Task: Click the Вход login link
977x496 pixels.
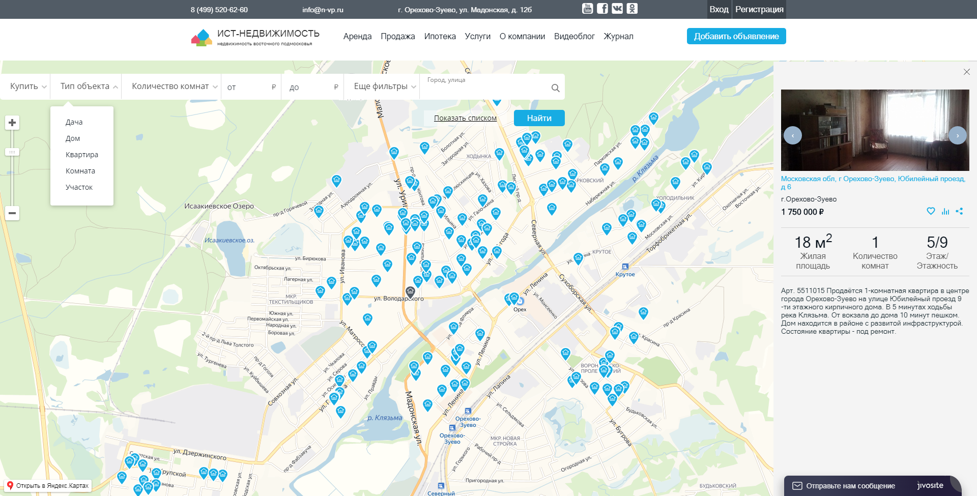Action: (x=719, y=9)
